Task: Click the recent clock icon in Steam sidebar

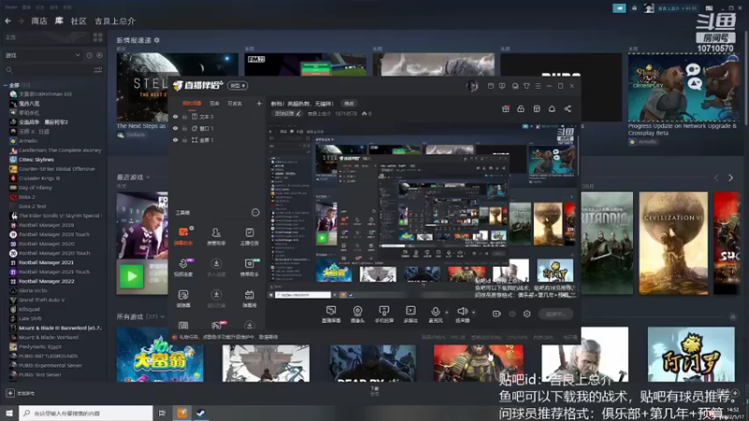Action: 89,55
